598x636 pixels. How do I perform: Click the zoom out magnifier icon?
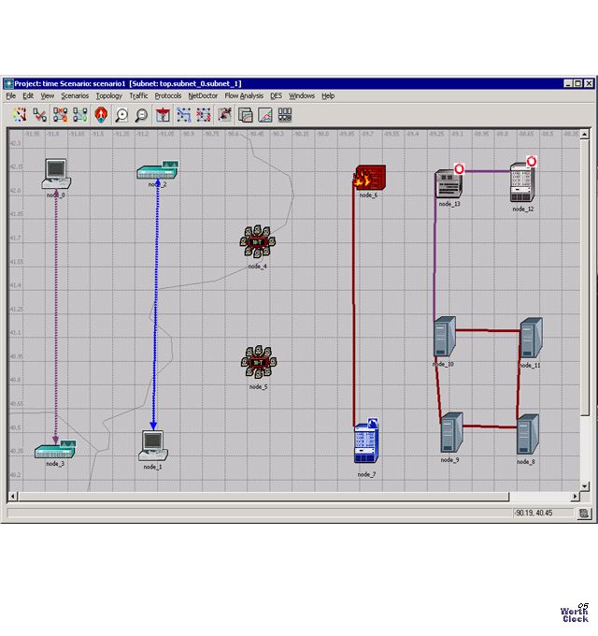(x=141, y=115)
